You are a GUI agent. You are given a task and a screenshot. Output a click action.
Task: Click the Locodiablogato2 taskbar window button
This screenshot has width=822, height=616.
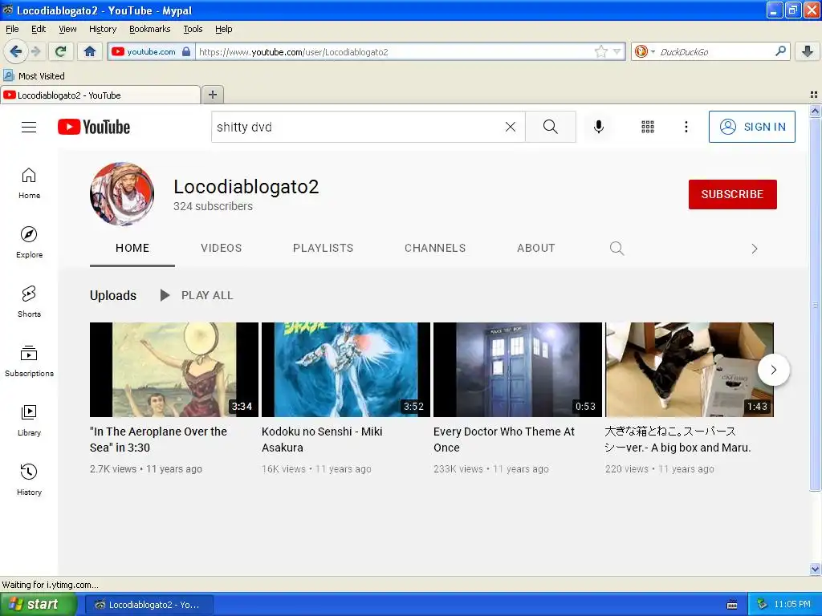point(149,605)
